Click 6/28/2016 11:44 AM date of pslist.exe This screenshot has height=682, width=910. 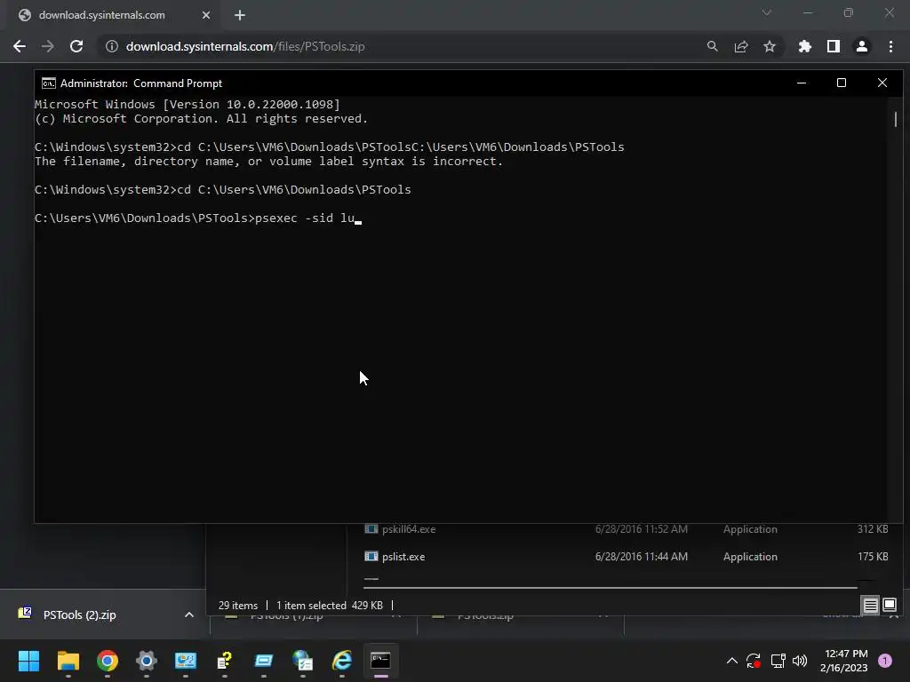642,557
